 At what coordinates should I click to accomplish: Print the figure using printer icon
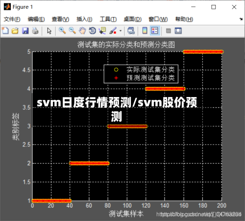35,31
